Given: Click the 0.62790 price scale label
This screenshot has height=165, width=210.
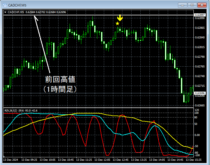Looking at the screenshot, I should 200,57.
